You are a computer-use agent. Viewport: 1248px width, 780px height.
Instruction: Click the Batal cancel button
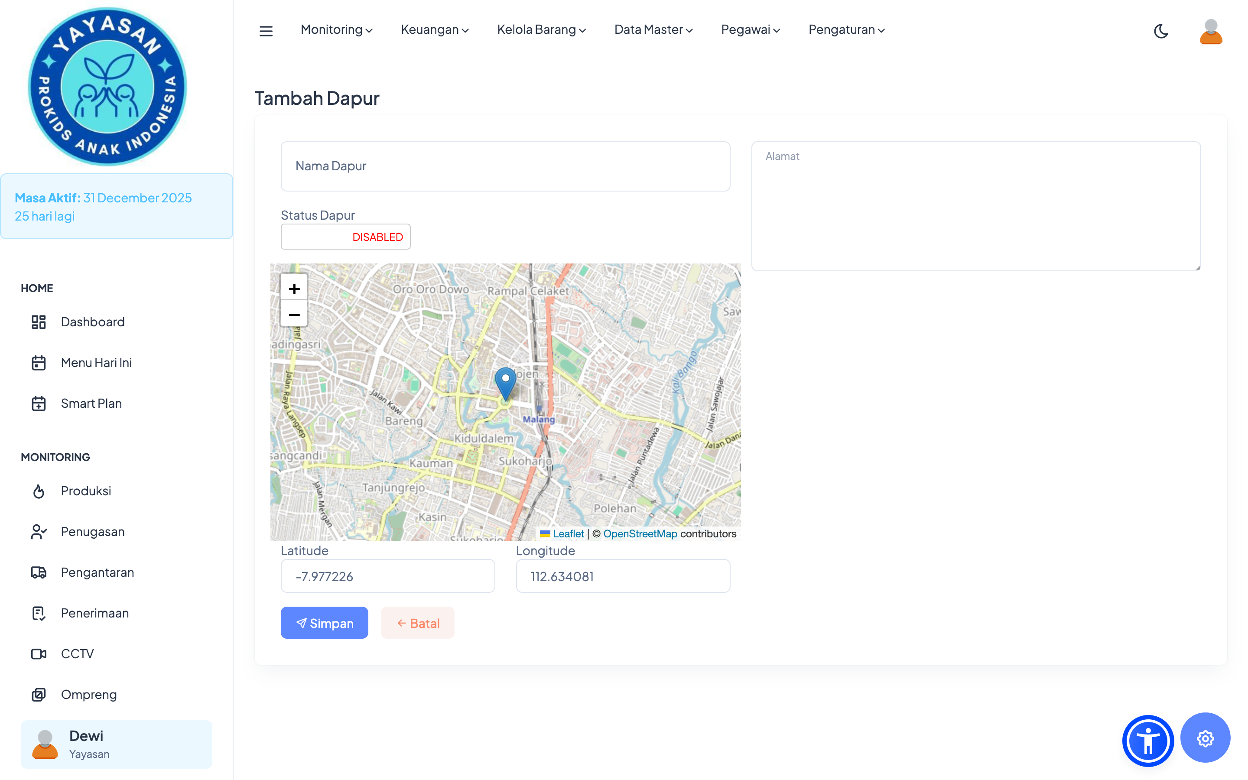pyautogui.click(x=417, y=623)
